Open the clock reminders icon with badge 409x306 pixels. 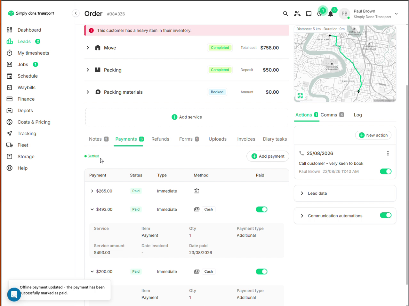(x=320, y=14)
